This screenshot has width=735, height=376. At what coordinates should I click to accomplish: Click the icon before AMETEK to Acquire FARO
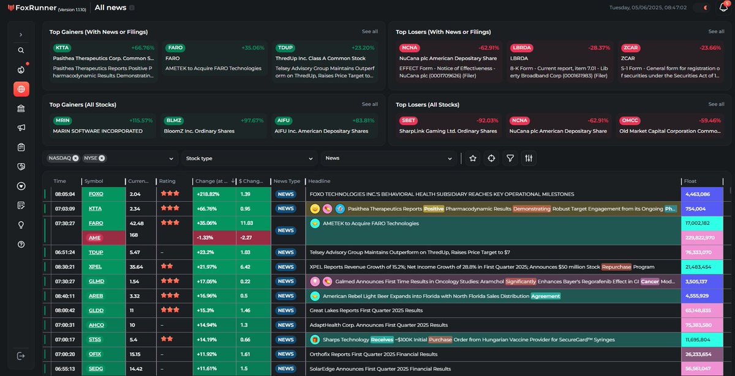pos(315,223)
